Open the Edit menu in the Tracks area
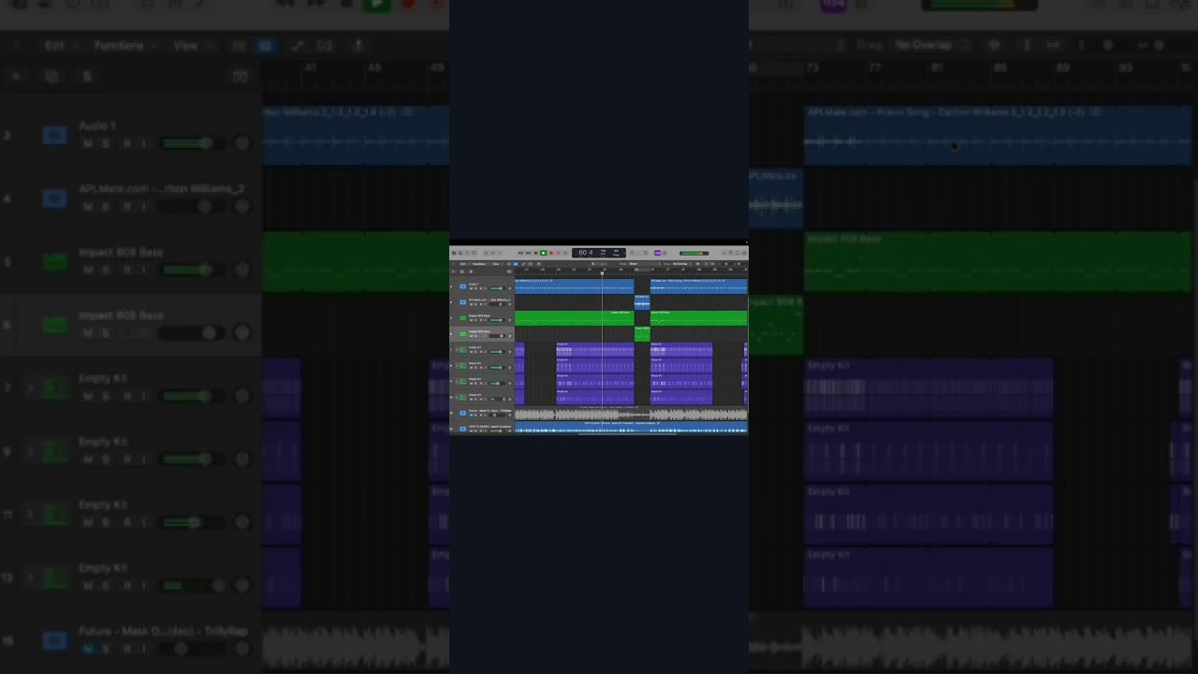The width and height of the screenshot is (1198, 674). [x=463, y=264]
